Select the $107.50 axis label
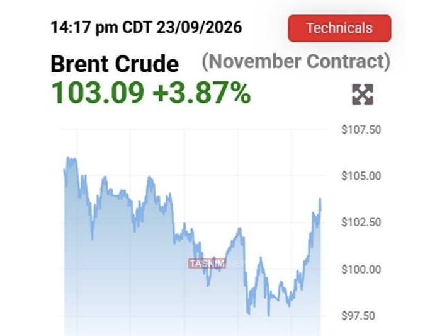The width and height of the screenshot is (425, 336). [x=361, y=130]
